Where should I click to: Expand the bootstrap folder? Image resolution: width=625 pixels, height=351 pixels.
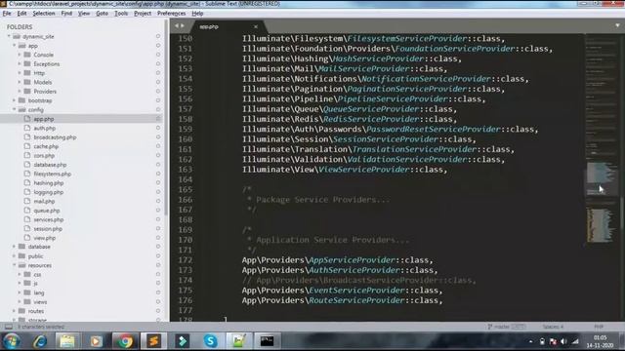click(15, 100)
